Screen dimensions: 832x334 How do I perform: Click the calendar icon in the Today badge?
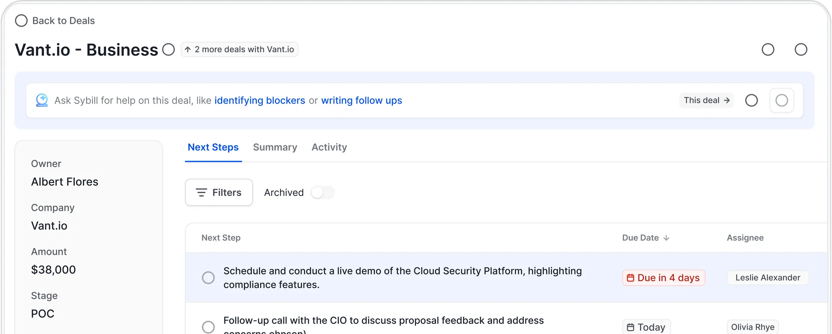[x=631, y=327]
